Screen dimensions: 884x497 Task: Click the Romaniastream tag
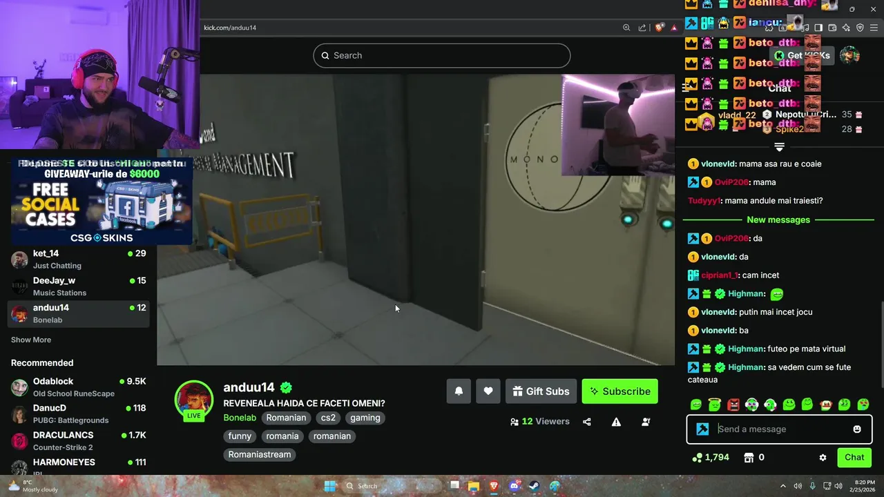coord(260,455)
